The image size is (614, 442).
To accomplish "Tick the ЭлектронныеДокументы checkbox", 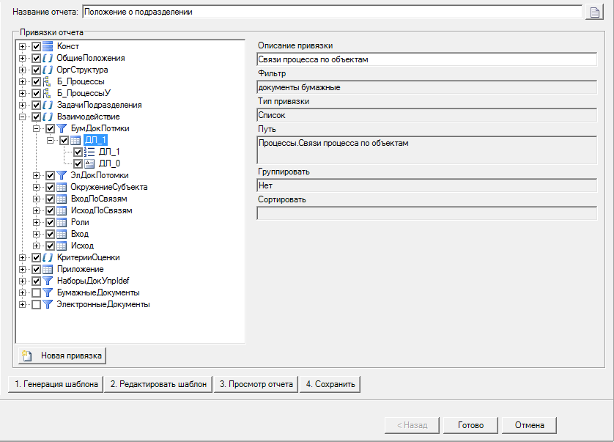I will pos(36,304).
